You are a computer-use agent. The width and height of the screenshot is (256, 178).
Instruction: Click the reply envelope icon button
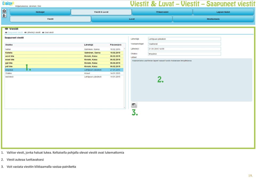coord(134,105)
